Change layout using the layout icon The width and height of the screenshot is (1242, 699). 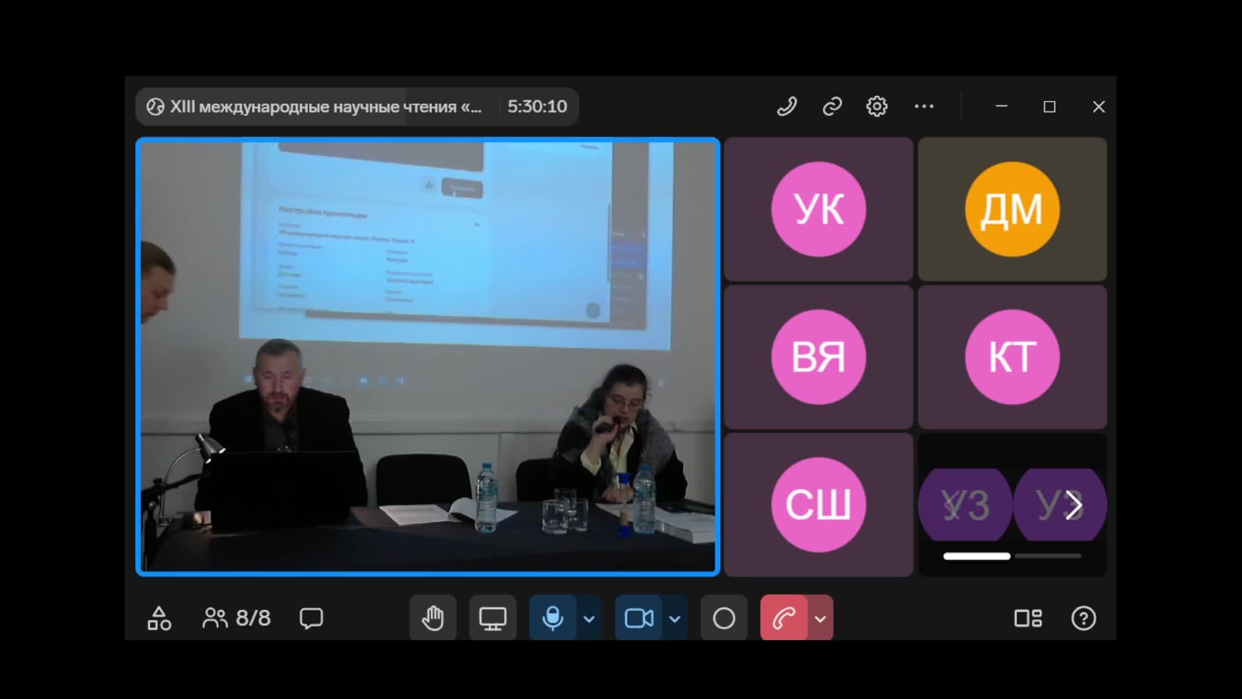pyautogui.click(x=1028, y=618)
